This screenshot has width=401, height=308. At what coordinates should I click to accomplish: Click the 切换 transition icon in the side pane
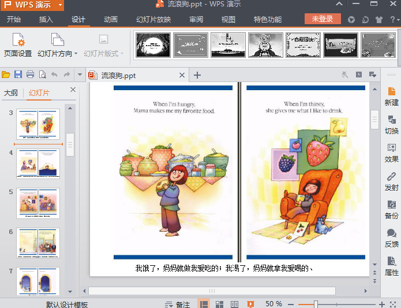click(392, 125)
